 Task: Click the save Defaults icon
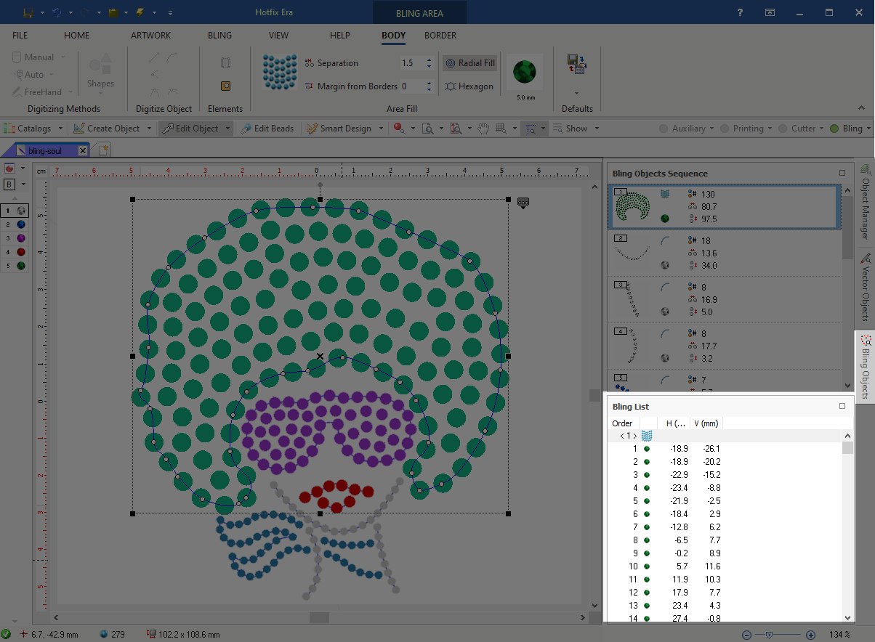(x=577, y=65)
